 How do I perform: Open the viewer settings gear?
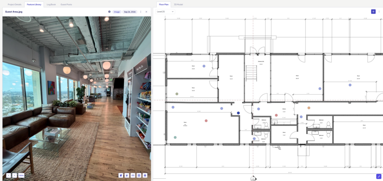pyautogui.click(x=145, y=175)
